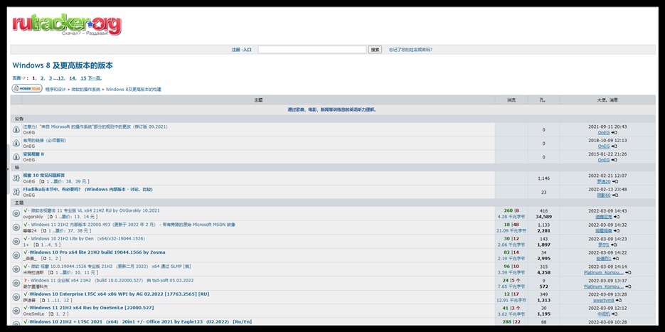The width and height of the screenshot is (665, 332).
Task: Open the '有用的链接' useful links topic
Action: tap(45, 140)
